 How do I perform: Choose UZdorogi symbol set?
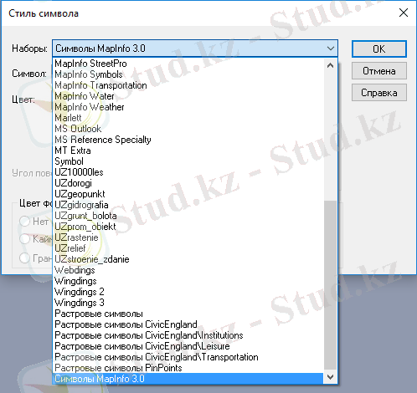(x=188, y=183)
